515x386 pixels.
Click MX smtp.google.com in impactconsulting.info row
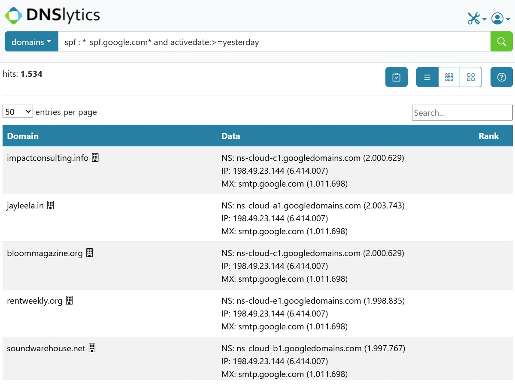(271, 184)
